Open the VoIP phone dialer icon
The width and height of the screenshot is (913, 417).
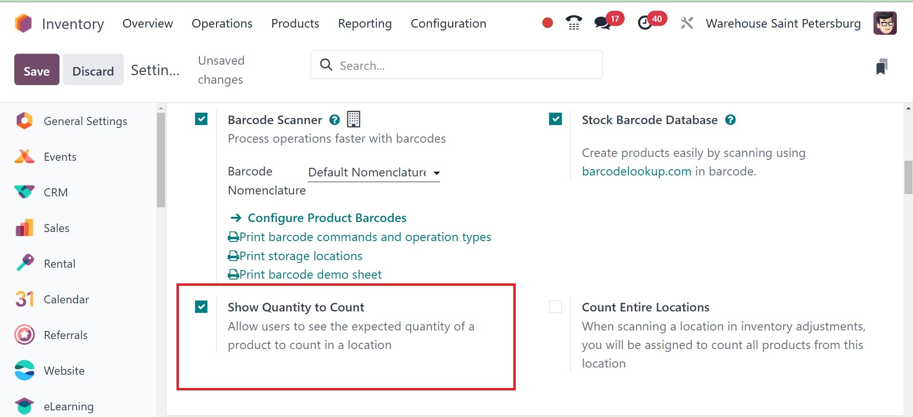[573, 23]
